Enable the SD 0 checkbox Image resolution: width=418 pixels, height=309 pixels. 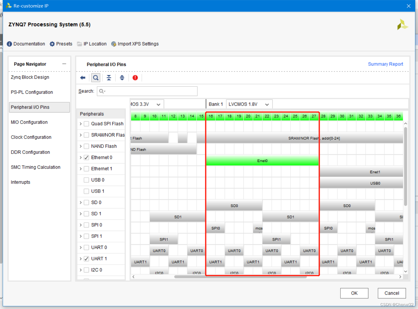click(86, 202)
